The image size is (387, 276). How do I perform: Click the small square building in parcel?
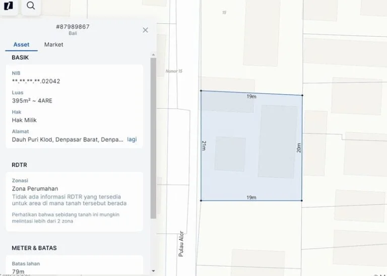click(230, 154)
